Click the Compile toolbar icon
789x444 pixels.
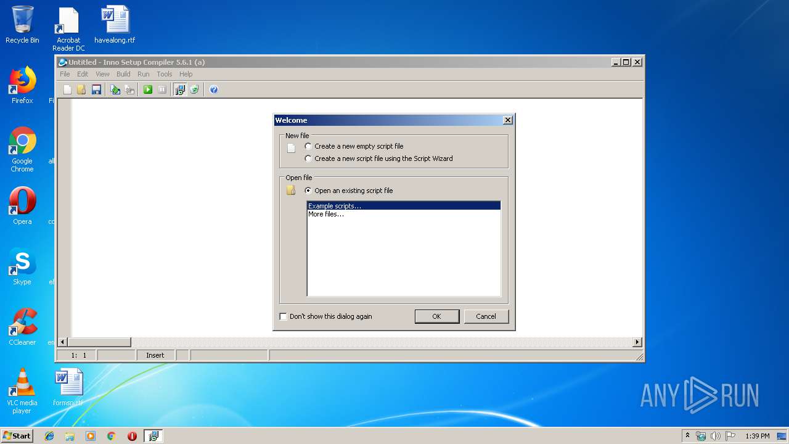coord(115,90)
